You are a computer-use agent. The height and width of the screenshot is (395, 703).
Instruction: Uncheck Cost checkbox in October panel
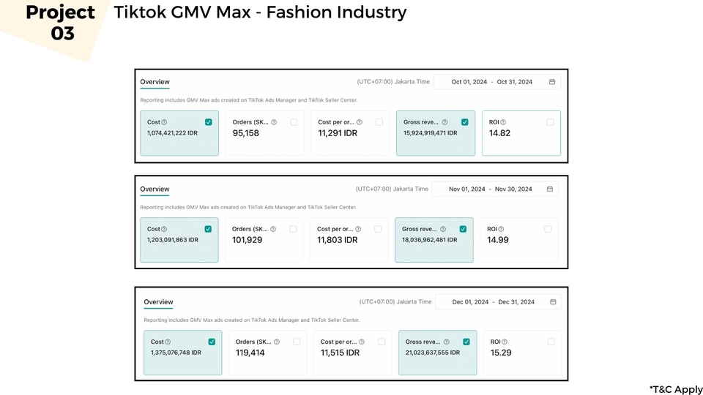(x=209, y=122)
